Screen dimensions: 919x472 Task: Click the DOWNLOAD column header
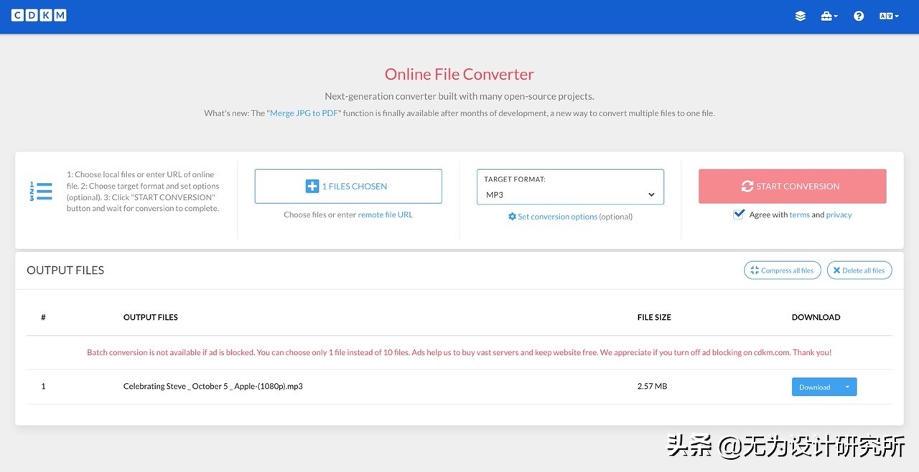(816, 317)
